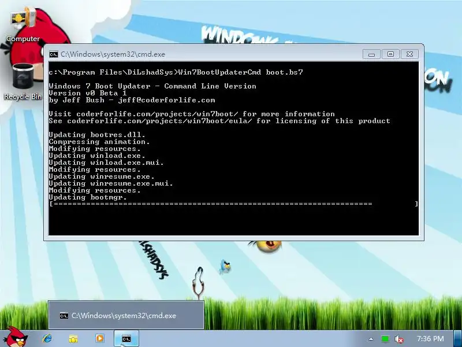
Task: Click the 'Version v0 Beta 1' line
Action: pyautogui.click(x=88, y=93)
